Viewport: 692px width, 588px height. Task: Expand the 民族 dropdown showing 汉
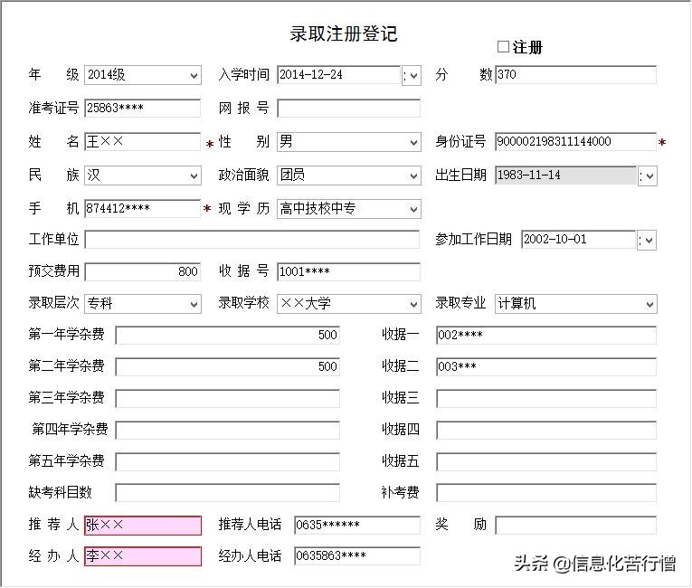pyautogui.click(x=143, y=175)
